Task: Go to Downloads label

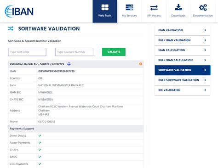Action: pos(178,16)
